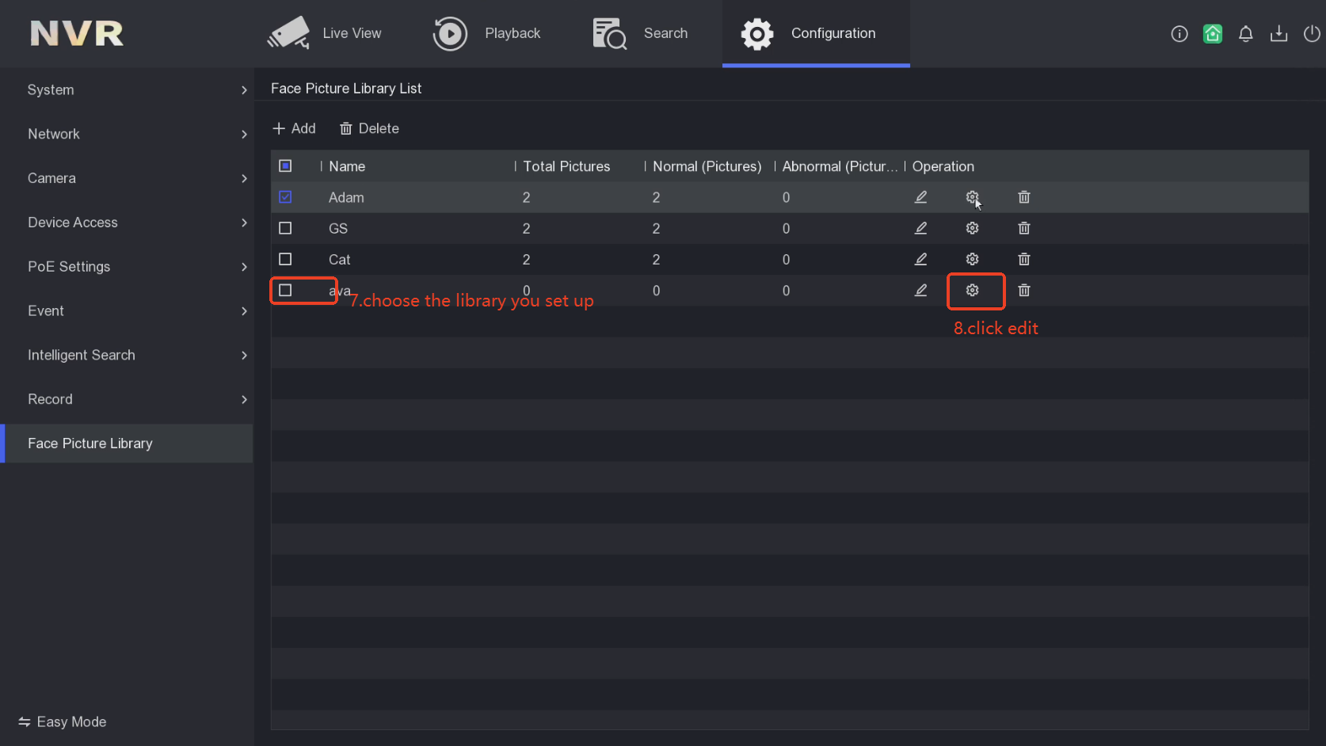Switch to the Playback tab
Viewport: 1326px width, 746px height.
click(x=487, y=33)
